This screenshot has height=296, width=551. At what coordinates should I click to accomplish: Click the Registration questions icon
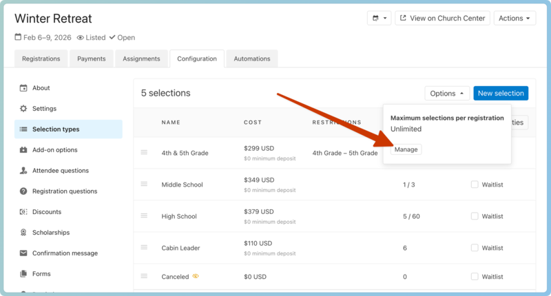tap(23, 191)
